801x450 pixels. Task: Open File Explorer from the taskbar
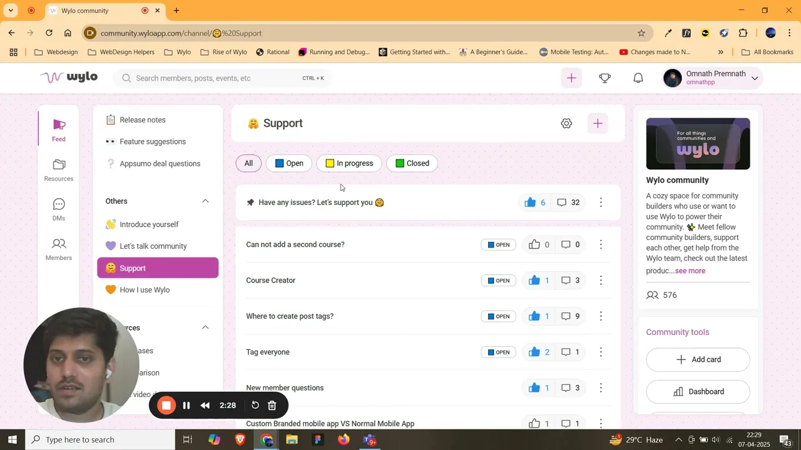(x=292, y=440)
